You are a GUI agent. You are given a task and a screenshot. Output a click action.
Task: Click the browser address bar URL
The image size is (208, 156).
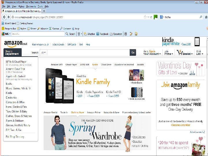(x=39, y=17)
